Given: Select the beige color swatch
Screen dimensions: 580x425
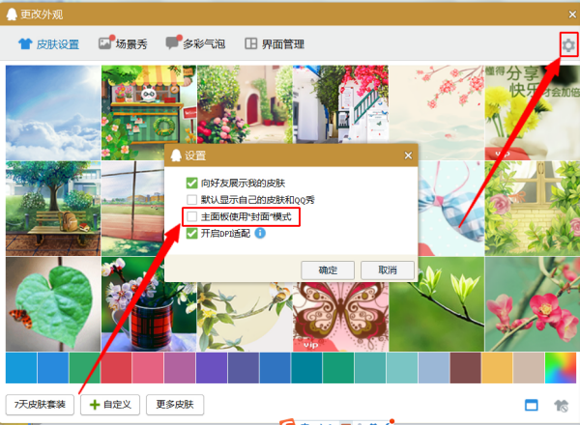Looking at the screenshot, I should [x=529, y=368].
